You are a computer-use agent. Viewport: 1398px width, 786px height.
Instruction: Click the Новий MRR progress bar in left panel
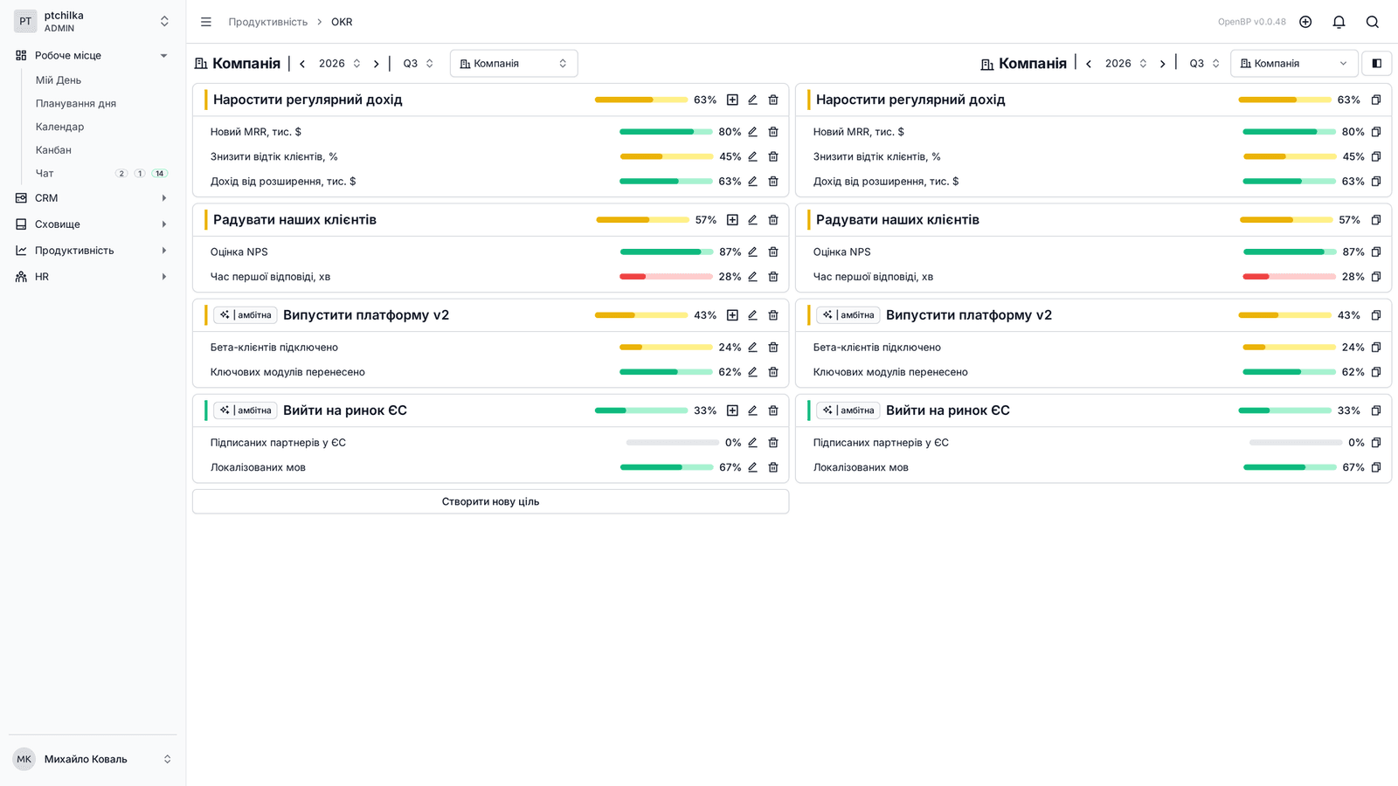coord(666,132)
